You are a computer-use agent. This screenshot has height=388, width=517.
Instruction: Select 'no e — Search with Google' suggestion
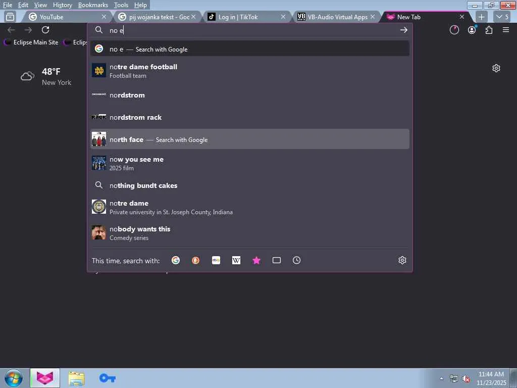click(250, 49)
